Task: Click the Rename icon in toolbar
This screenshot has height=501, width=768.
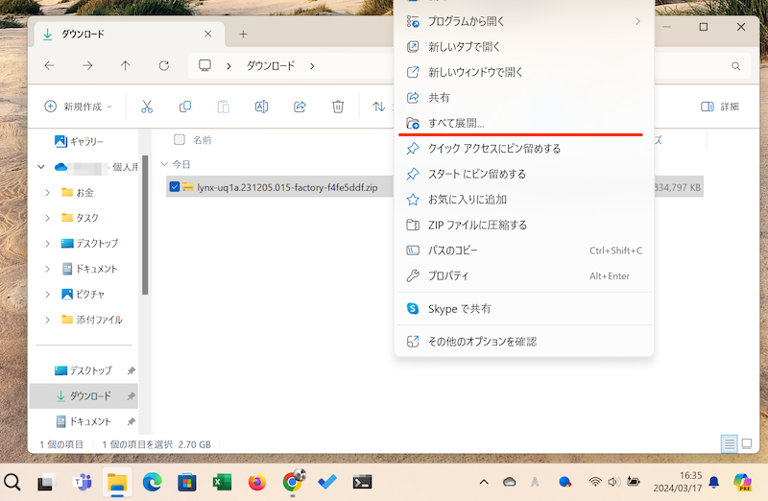Action: tap(261, 107)
